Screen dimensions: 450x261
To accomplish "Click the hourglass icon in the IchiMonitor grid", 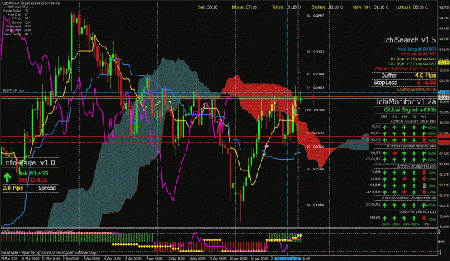I will click(424, 186).
